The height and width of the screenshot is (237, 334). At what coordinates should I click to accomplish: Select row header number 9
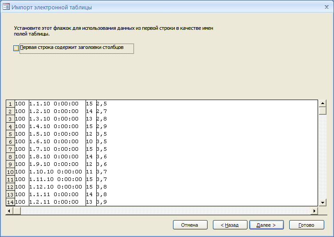(10, 164)
